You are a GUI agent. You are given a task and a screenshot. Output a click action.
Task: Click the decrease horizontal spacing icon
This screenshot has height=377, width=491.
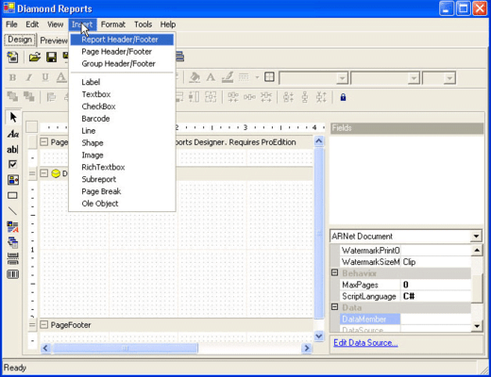click(266, 97)
